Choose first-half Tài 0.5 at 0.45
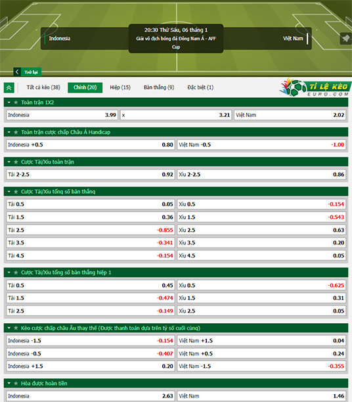The image size is (352, 402). 91,285
